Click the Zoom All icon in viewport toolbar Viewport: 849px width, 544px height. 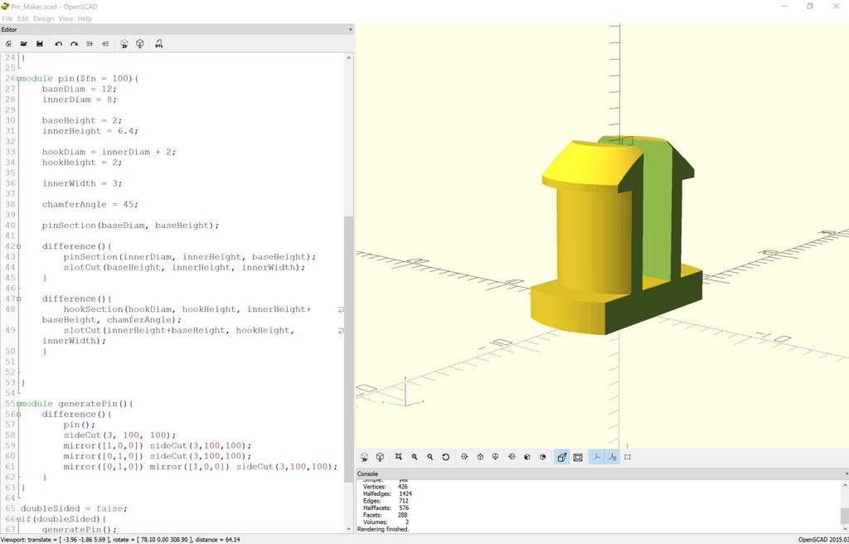pos(398,456)
